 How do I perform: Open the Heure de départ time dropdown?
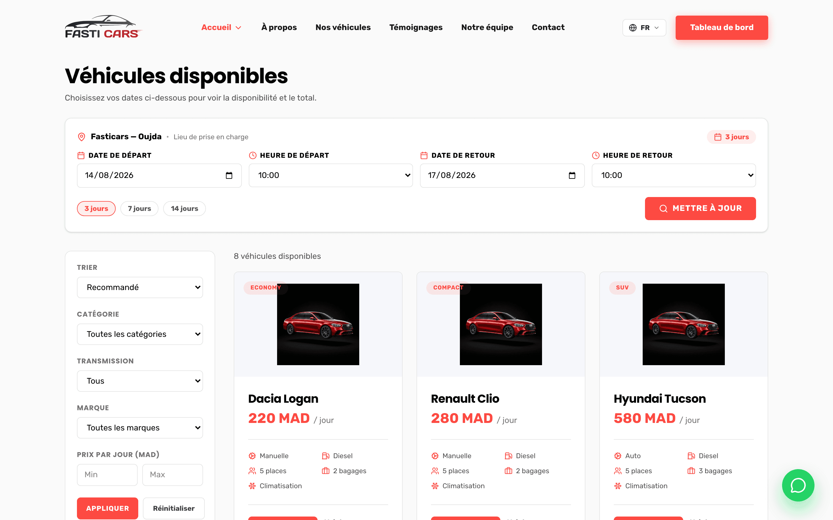tap(331, 175)
